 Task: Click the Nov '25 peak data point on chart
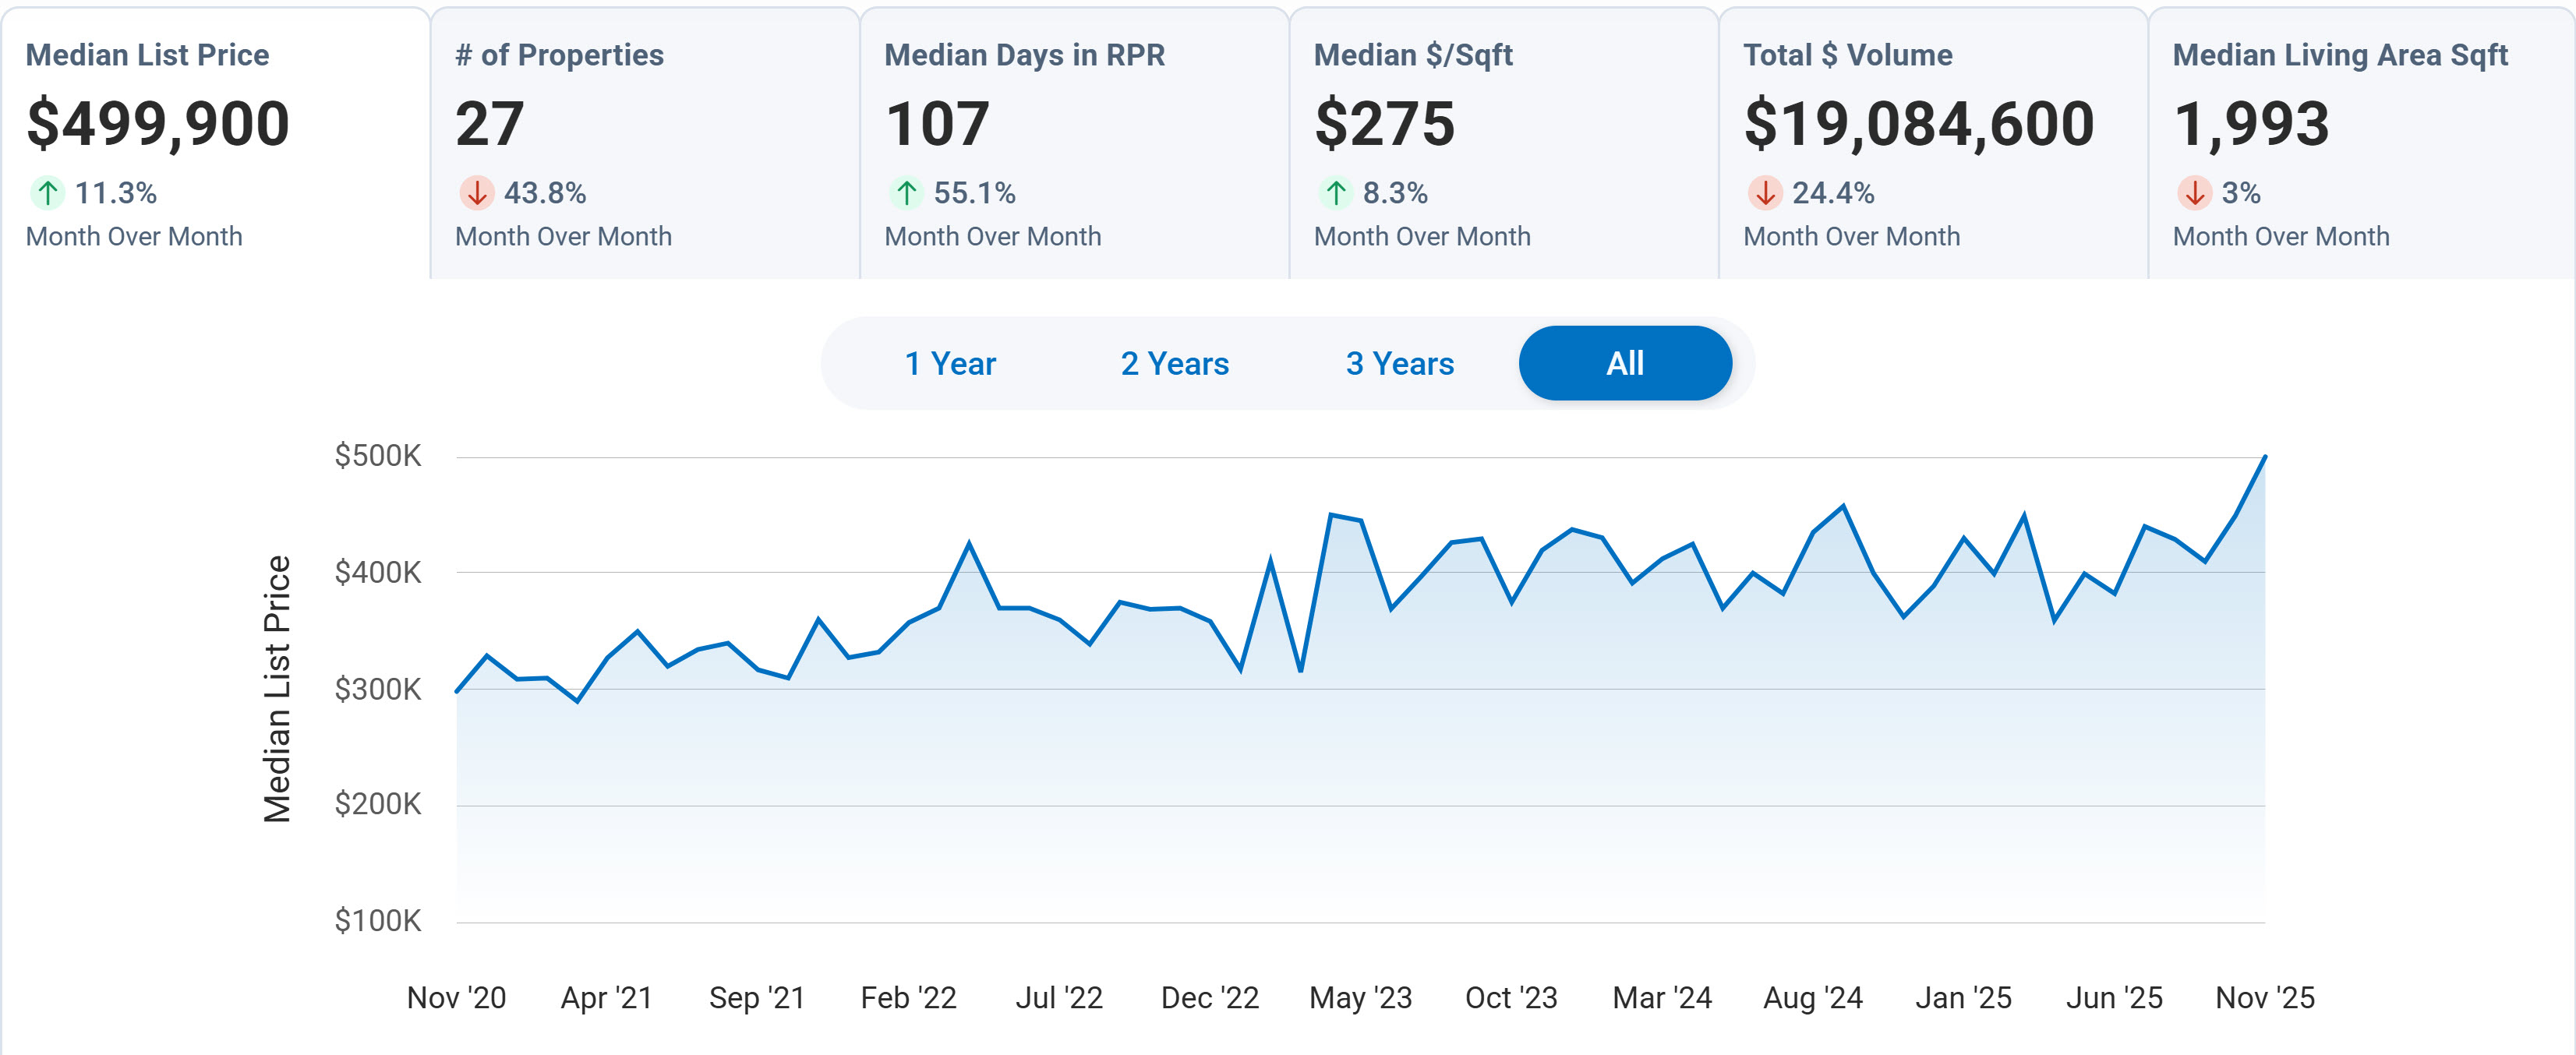point(2265,457)
